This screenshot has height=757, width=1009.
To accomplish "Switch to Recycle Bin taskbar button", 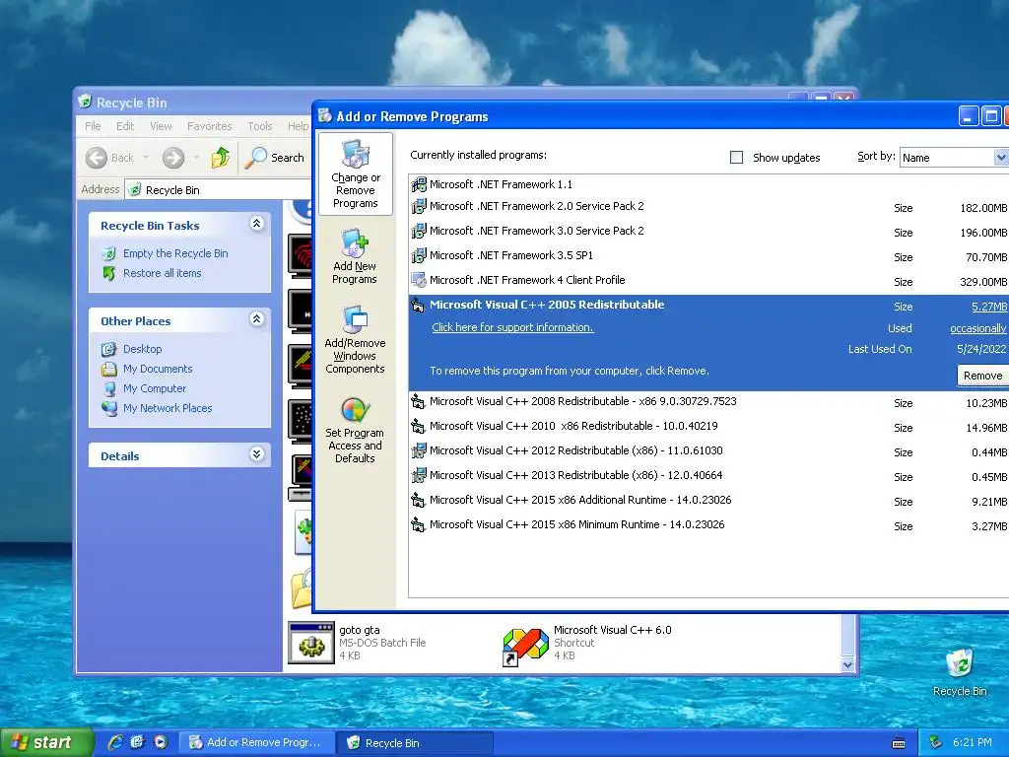I will [414, 743].
